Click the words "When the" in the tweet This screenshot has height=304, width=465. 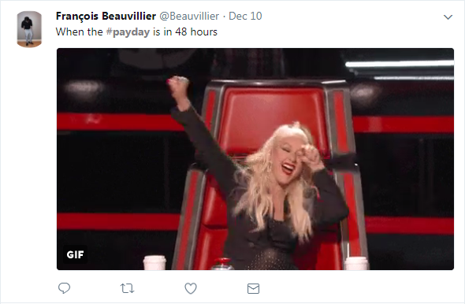point(79,32)
